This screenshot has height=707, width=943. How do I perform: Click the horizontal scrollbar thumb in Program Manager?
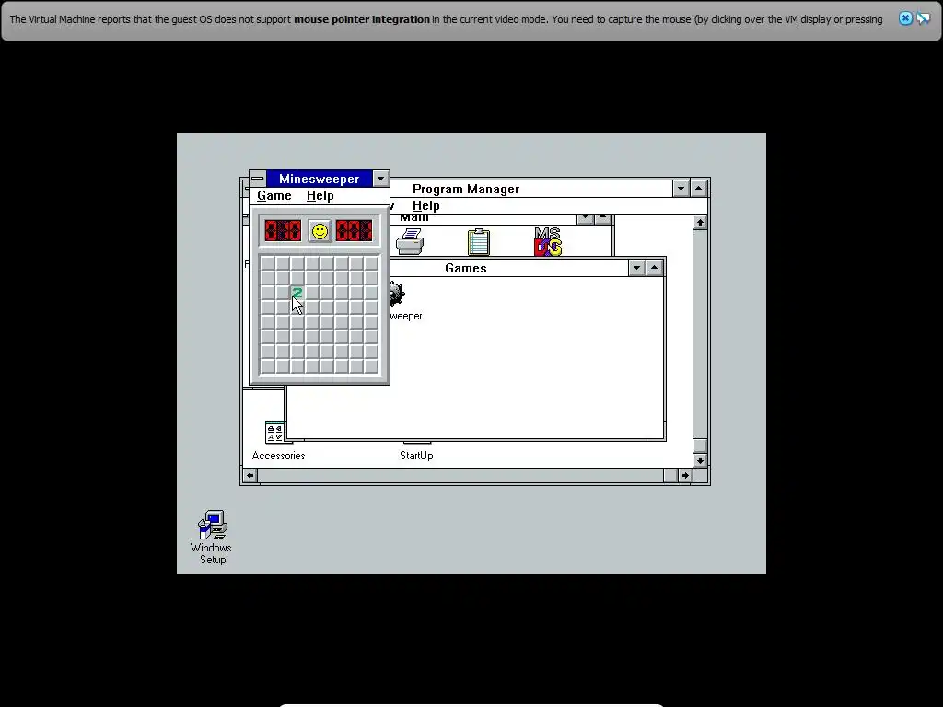click(x=670, y=476)
